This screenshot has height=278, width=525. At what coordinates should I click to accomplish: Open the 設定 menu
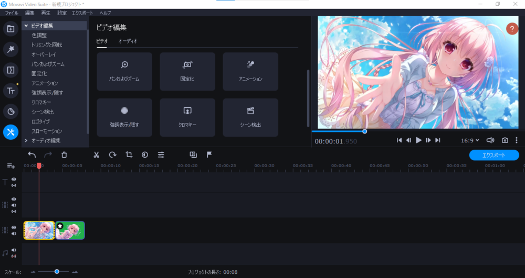coord(62,13)
